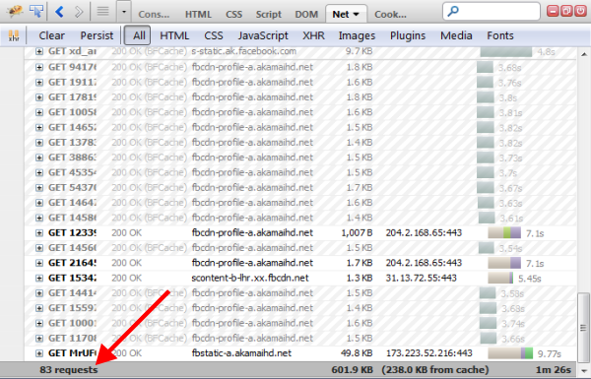The height and width of the screenshot is (379, 591).
Task: Open the panel selector dropdown arrow
Action: click(x=124, y=12)
